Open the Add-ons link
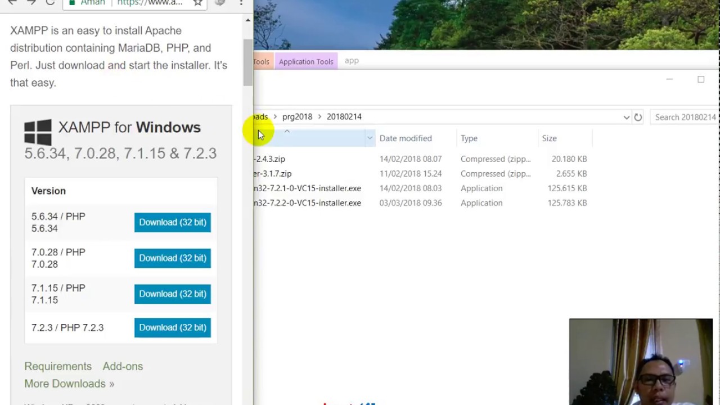 (123, 366)
